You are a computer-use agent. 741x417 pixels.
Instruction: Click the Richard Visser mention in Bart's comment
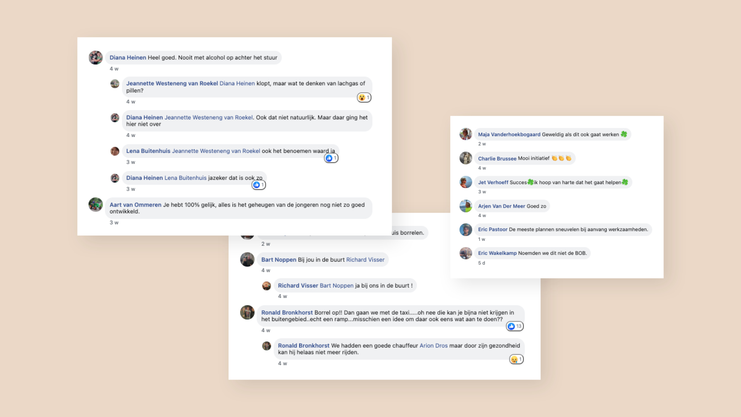[x=365, y=260]
